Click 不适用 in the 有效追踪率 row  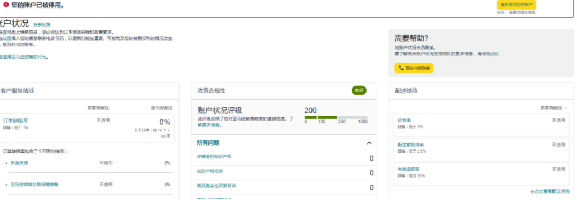[x=558, y=170]
